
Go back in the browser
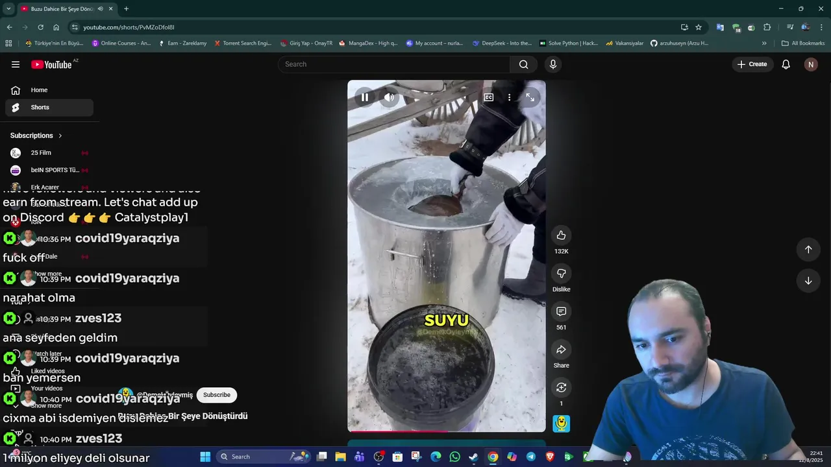(x=9, y=27)
